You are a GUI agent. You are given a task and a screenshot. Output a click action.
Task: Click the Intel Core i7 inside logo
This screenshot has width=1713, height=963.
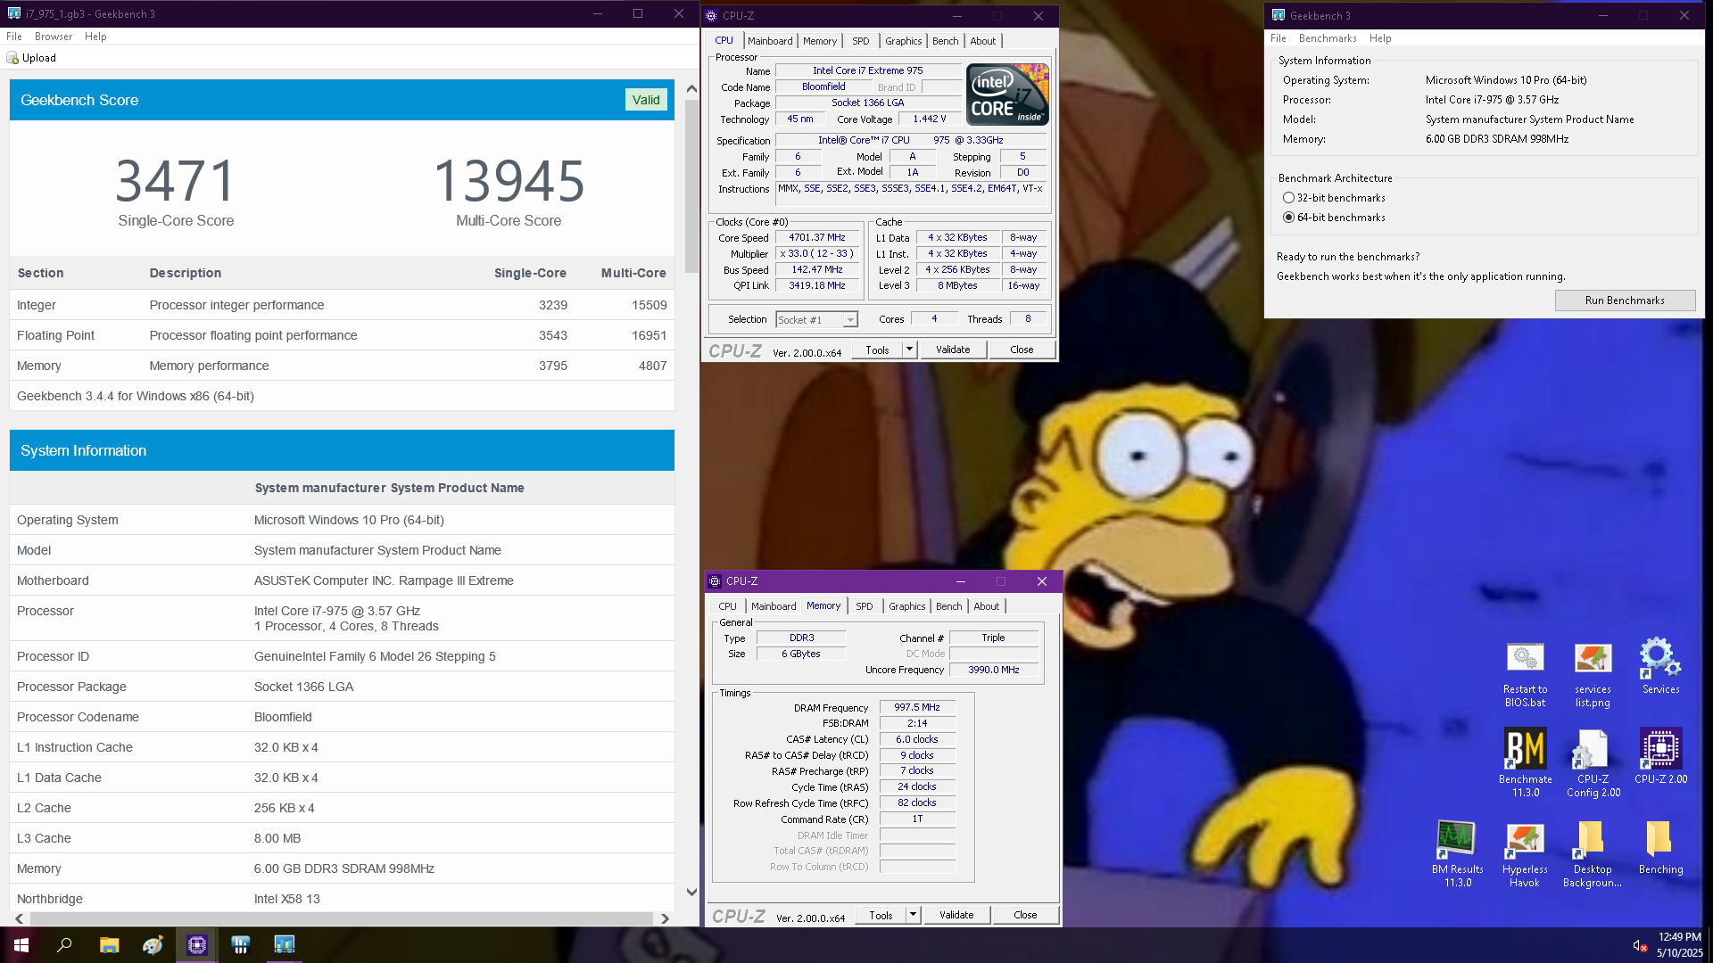point(1007,95)
